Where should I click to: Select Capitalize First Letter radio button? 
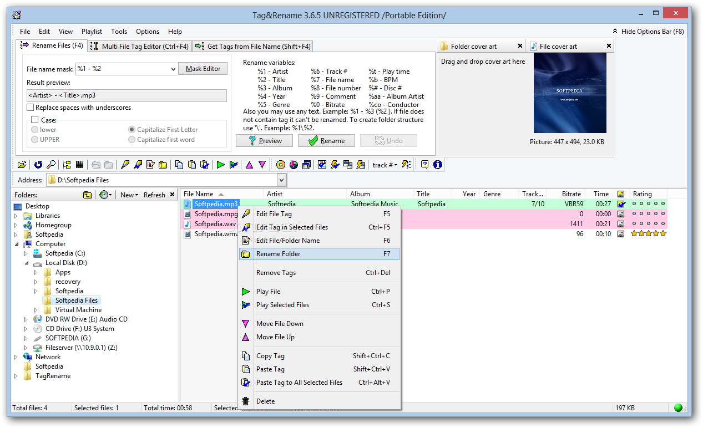(x=132, y=130)
